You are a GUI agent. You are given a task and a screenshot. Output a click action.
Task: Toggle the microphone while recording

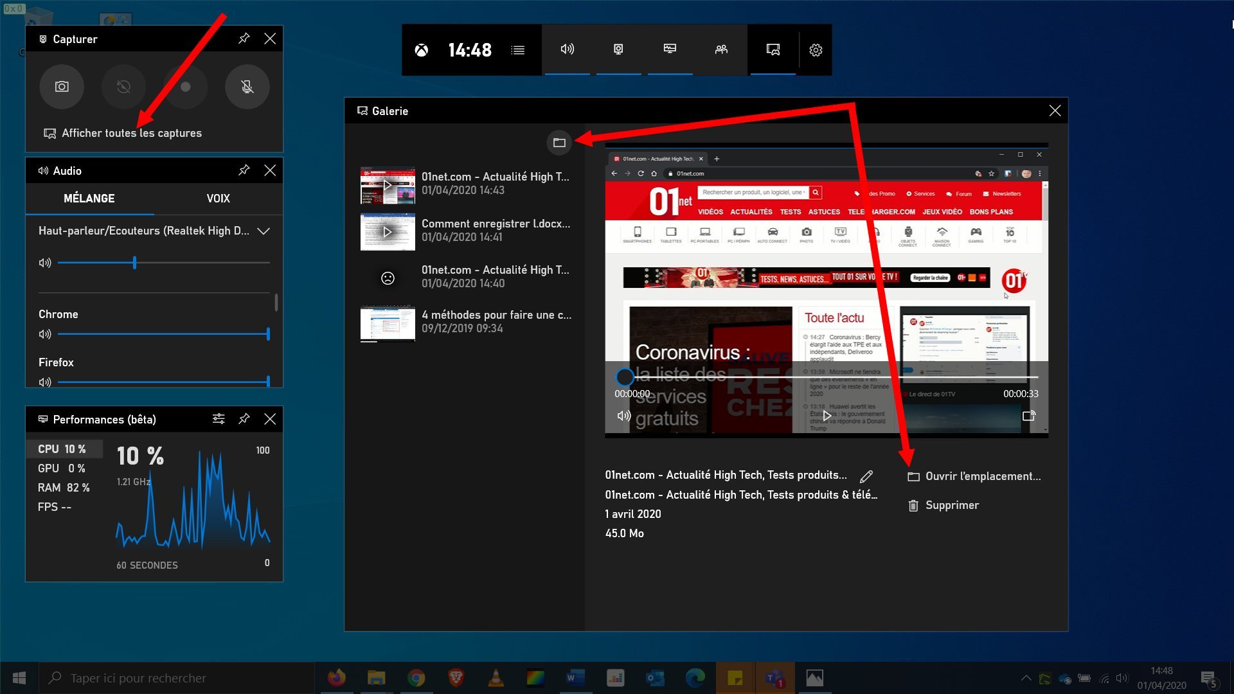pos(247,87)
